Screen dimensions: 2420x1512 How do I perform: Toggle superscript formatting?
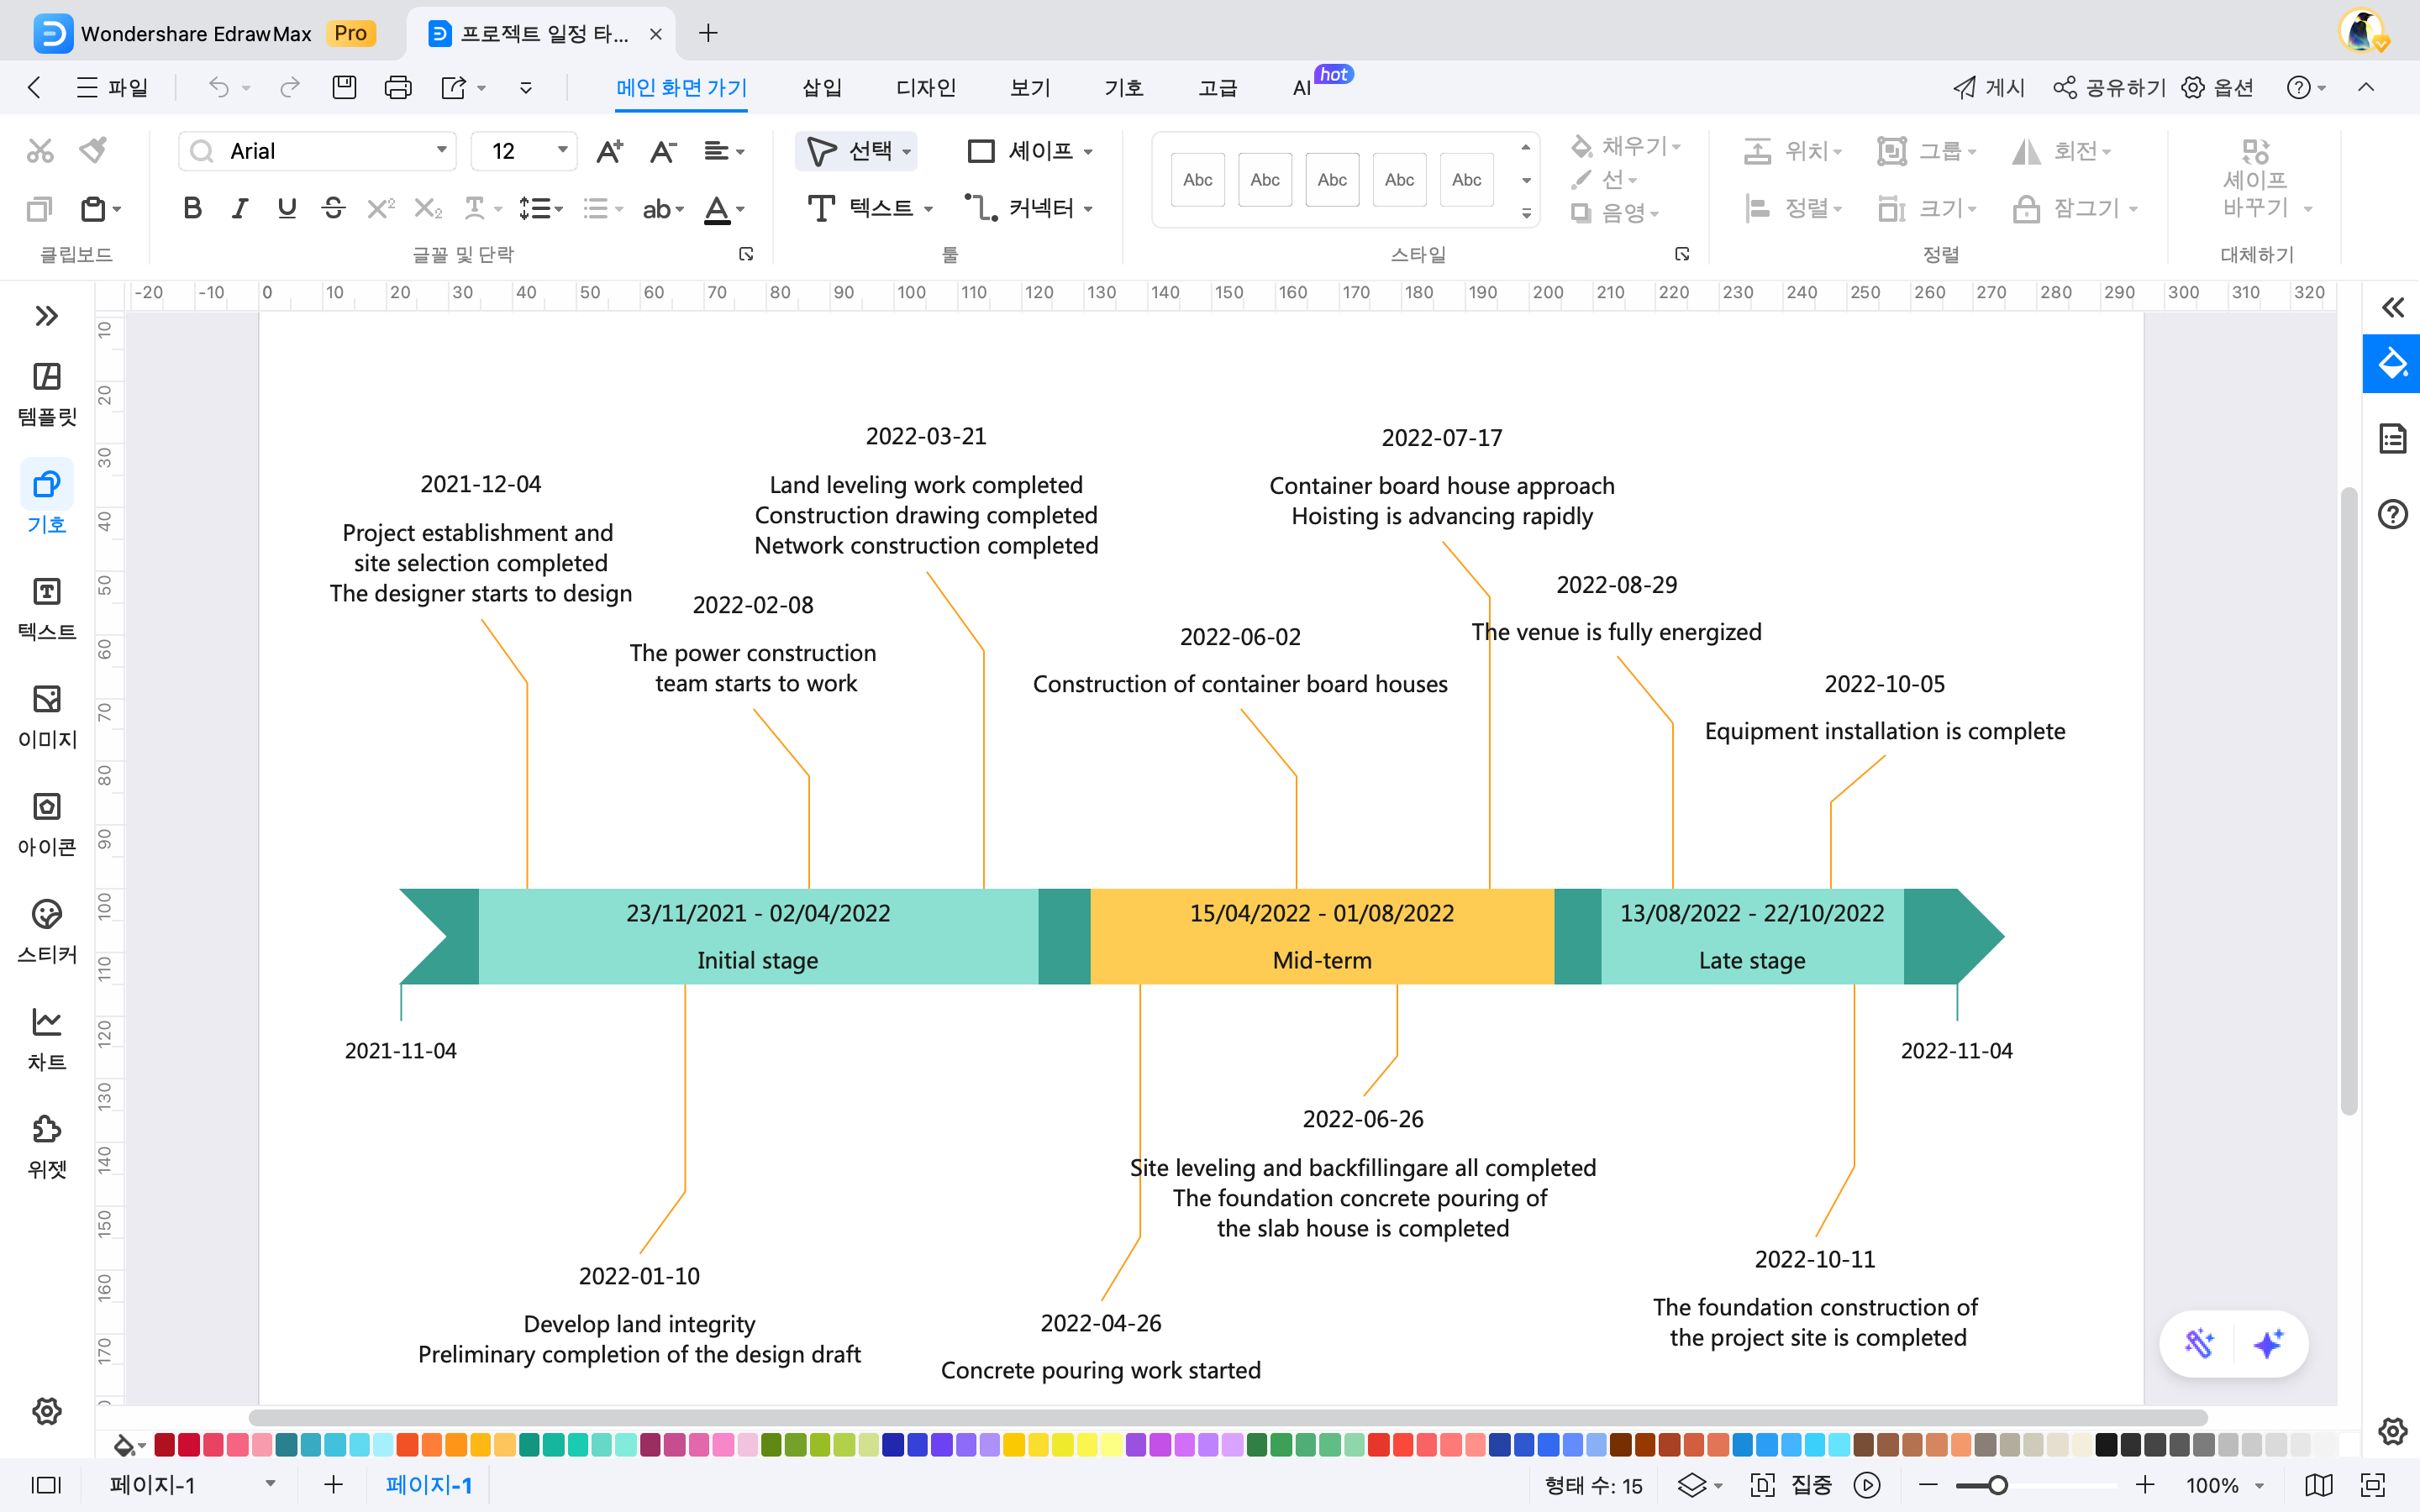pos(380,208)
